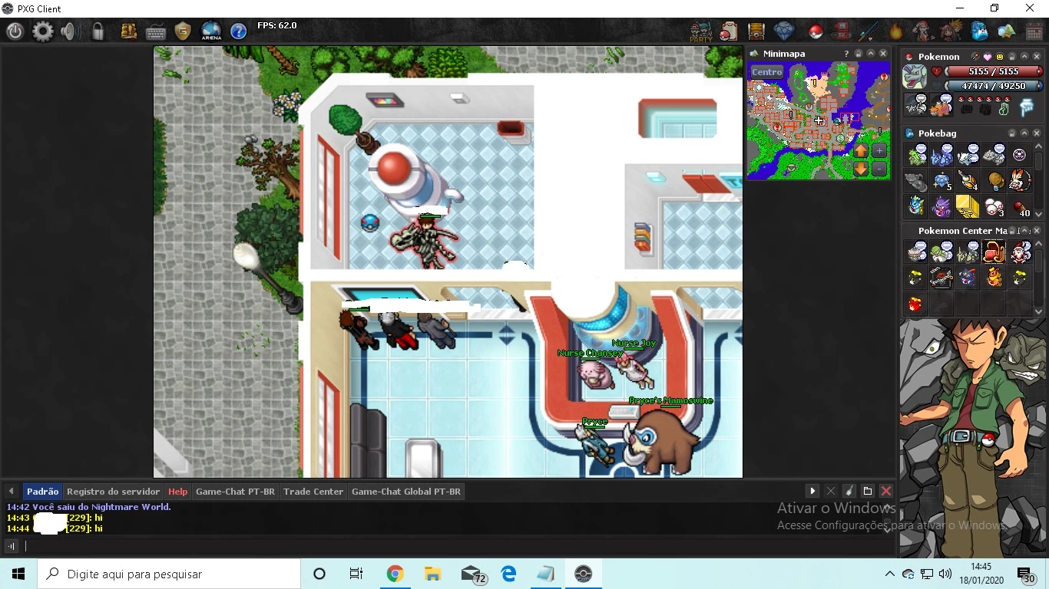This screenshot has height=589, width=1049.
Task: Collapse the Pokemon panel
Action: 1024,57
